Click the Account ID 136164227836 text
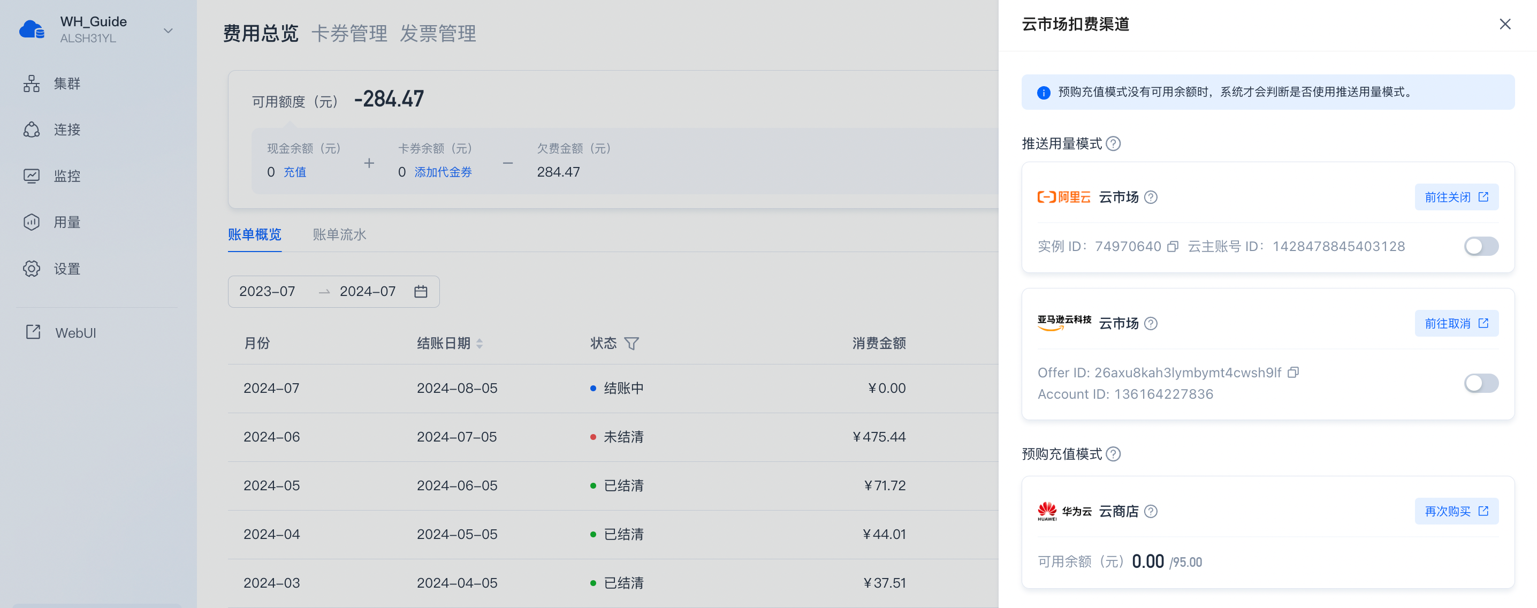1537x608 pixels. pyautogui.click(x=1125, y=394)
